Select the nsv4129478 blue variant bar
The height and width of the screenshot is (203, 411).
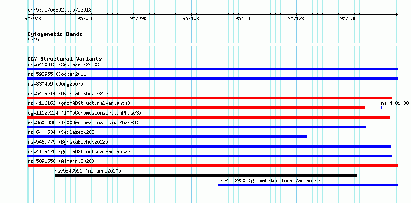pos(210,156)
